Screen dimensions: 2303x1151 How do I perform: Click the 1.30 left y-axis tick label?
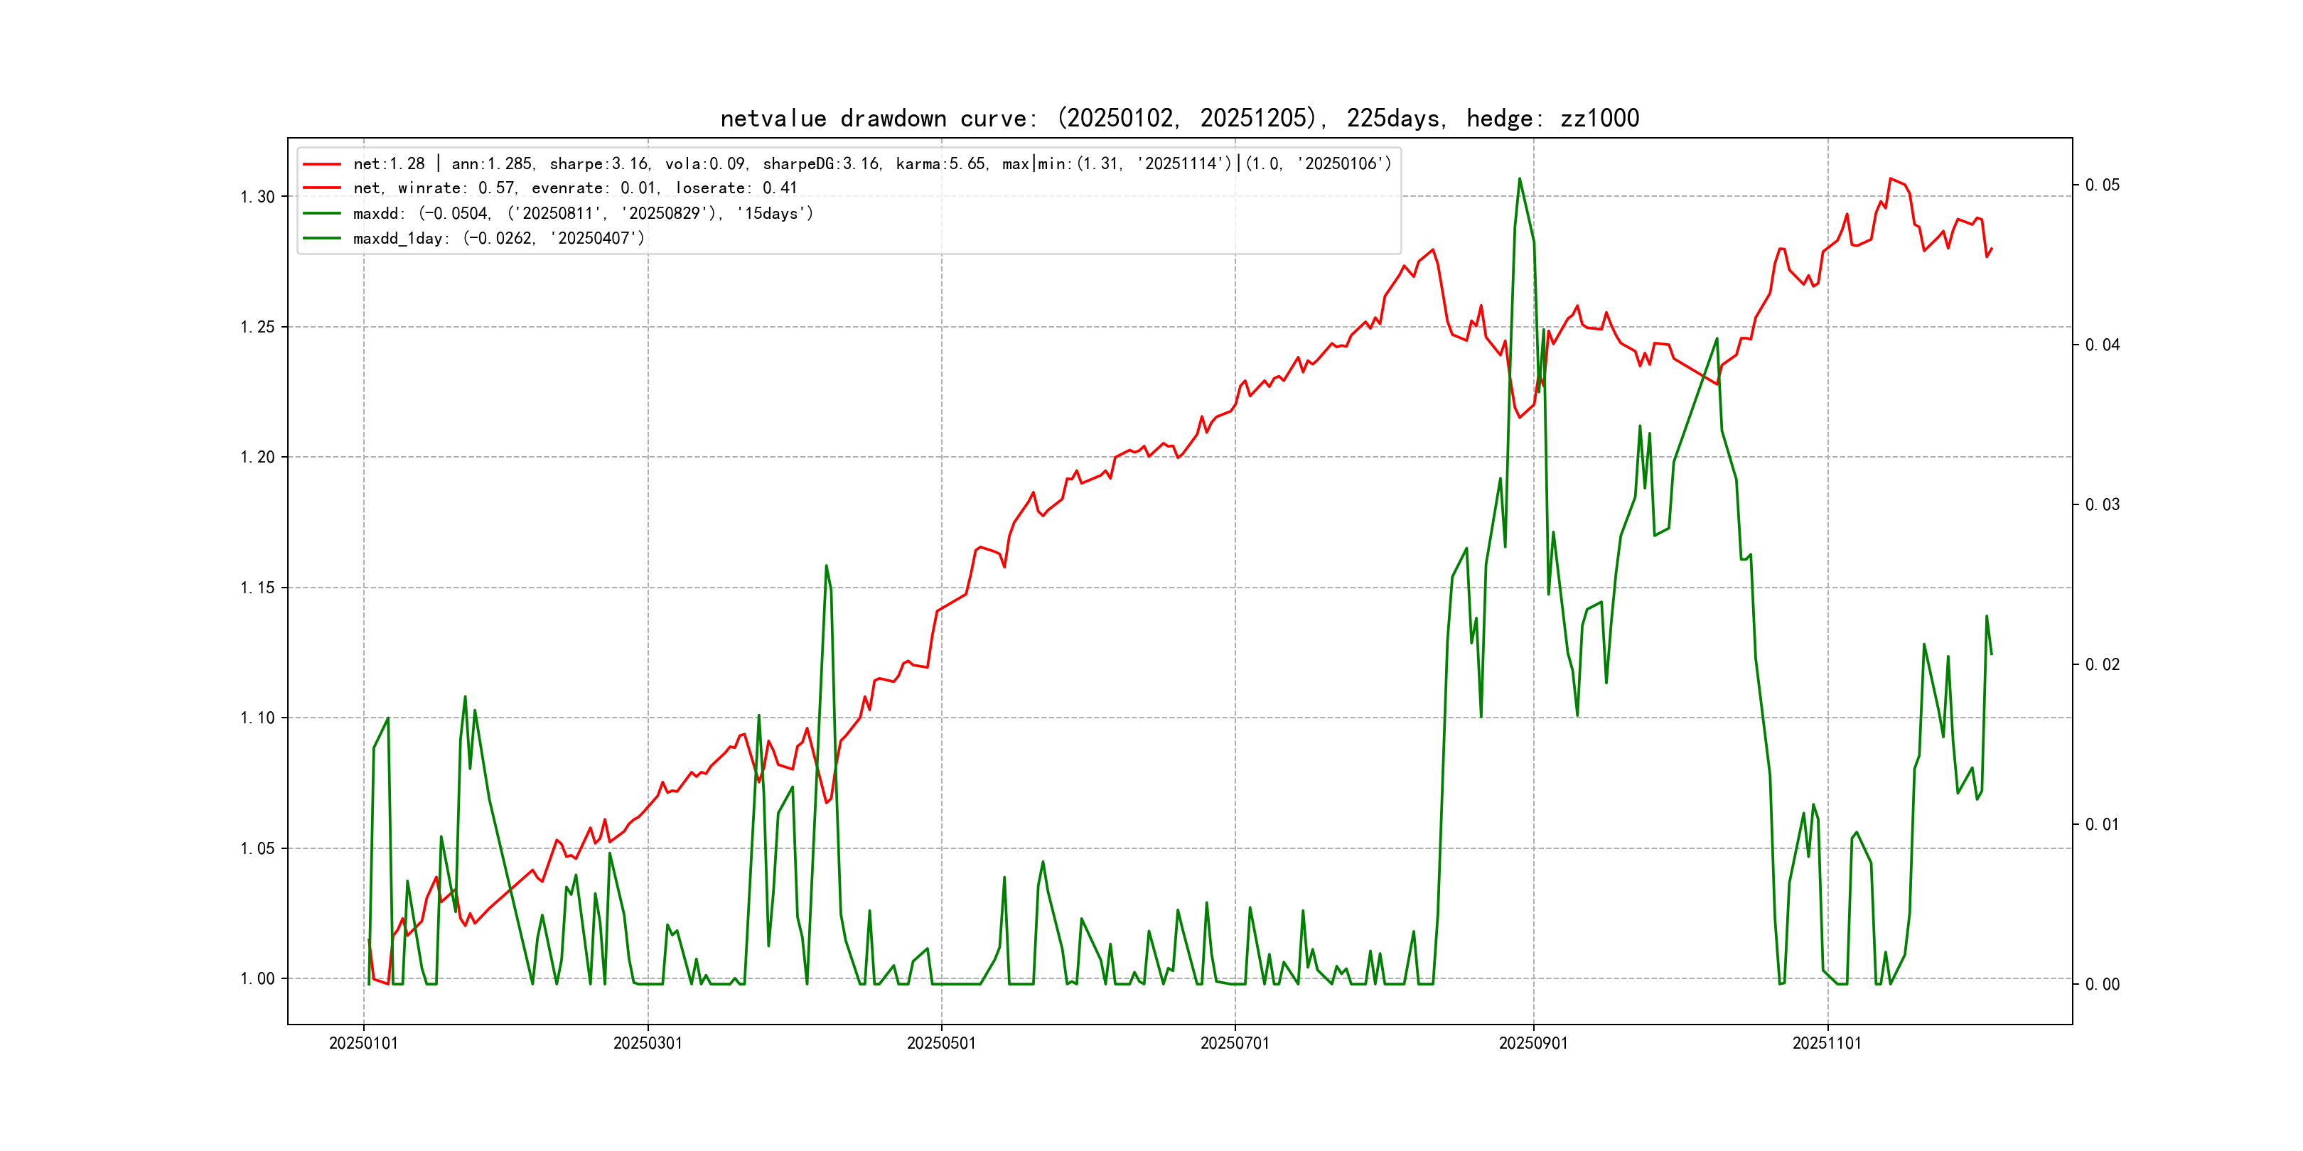point(257,197)
